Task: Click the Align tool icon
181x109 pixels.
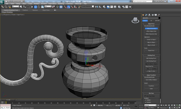Action: pos(100,7)
